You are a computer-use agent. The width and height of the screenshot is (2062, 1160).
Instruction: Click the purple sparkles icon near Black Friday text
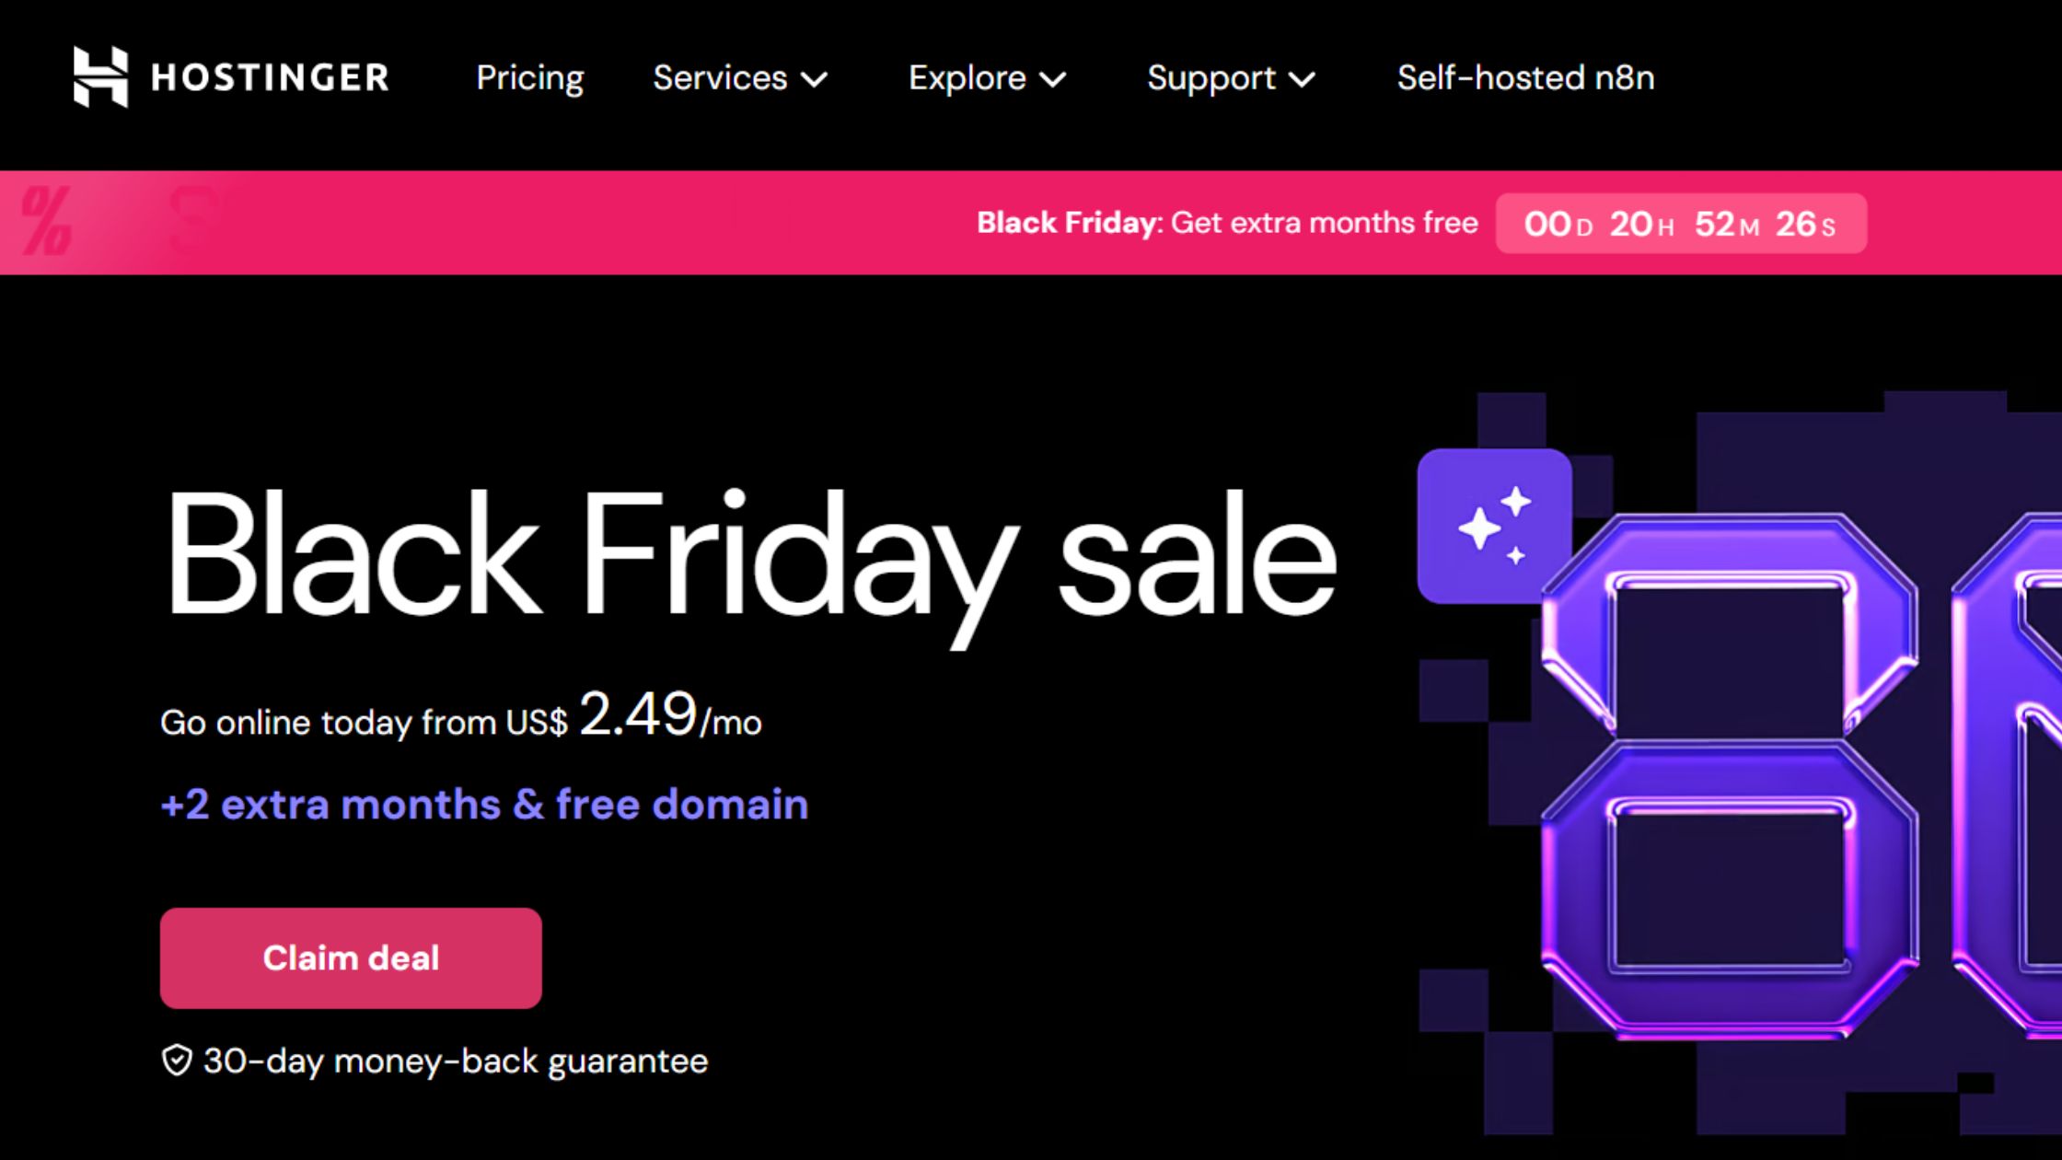click(1493, 523)
